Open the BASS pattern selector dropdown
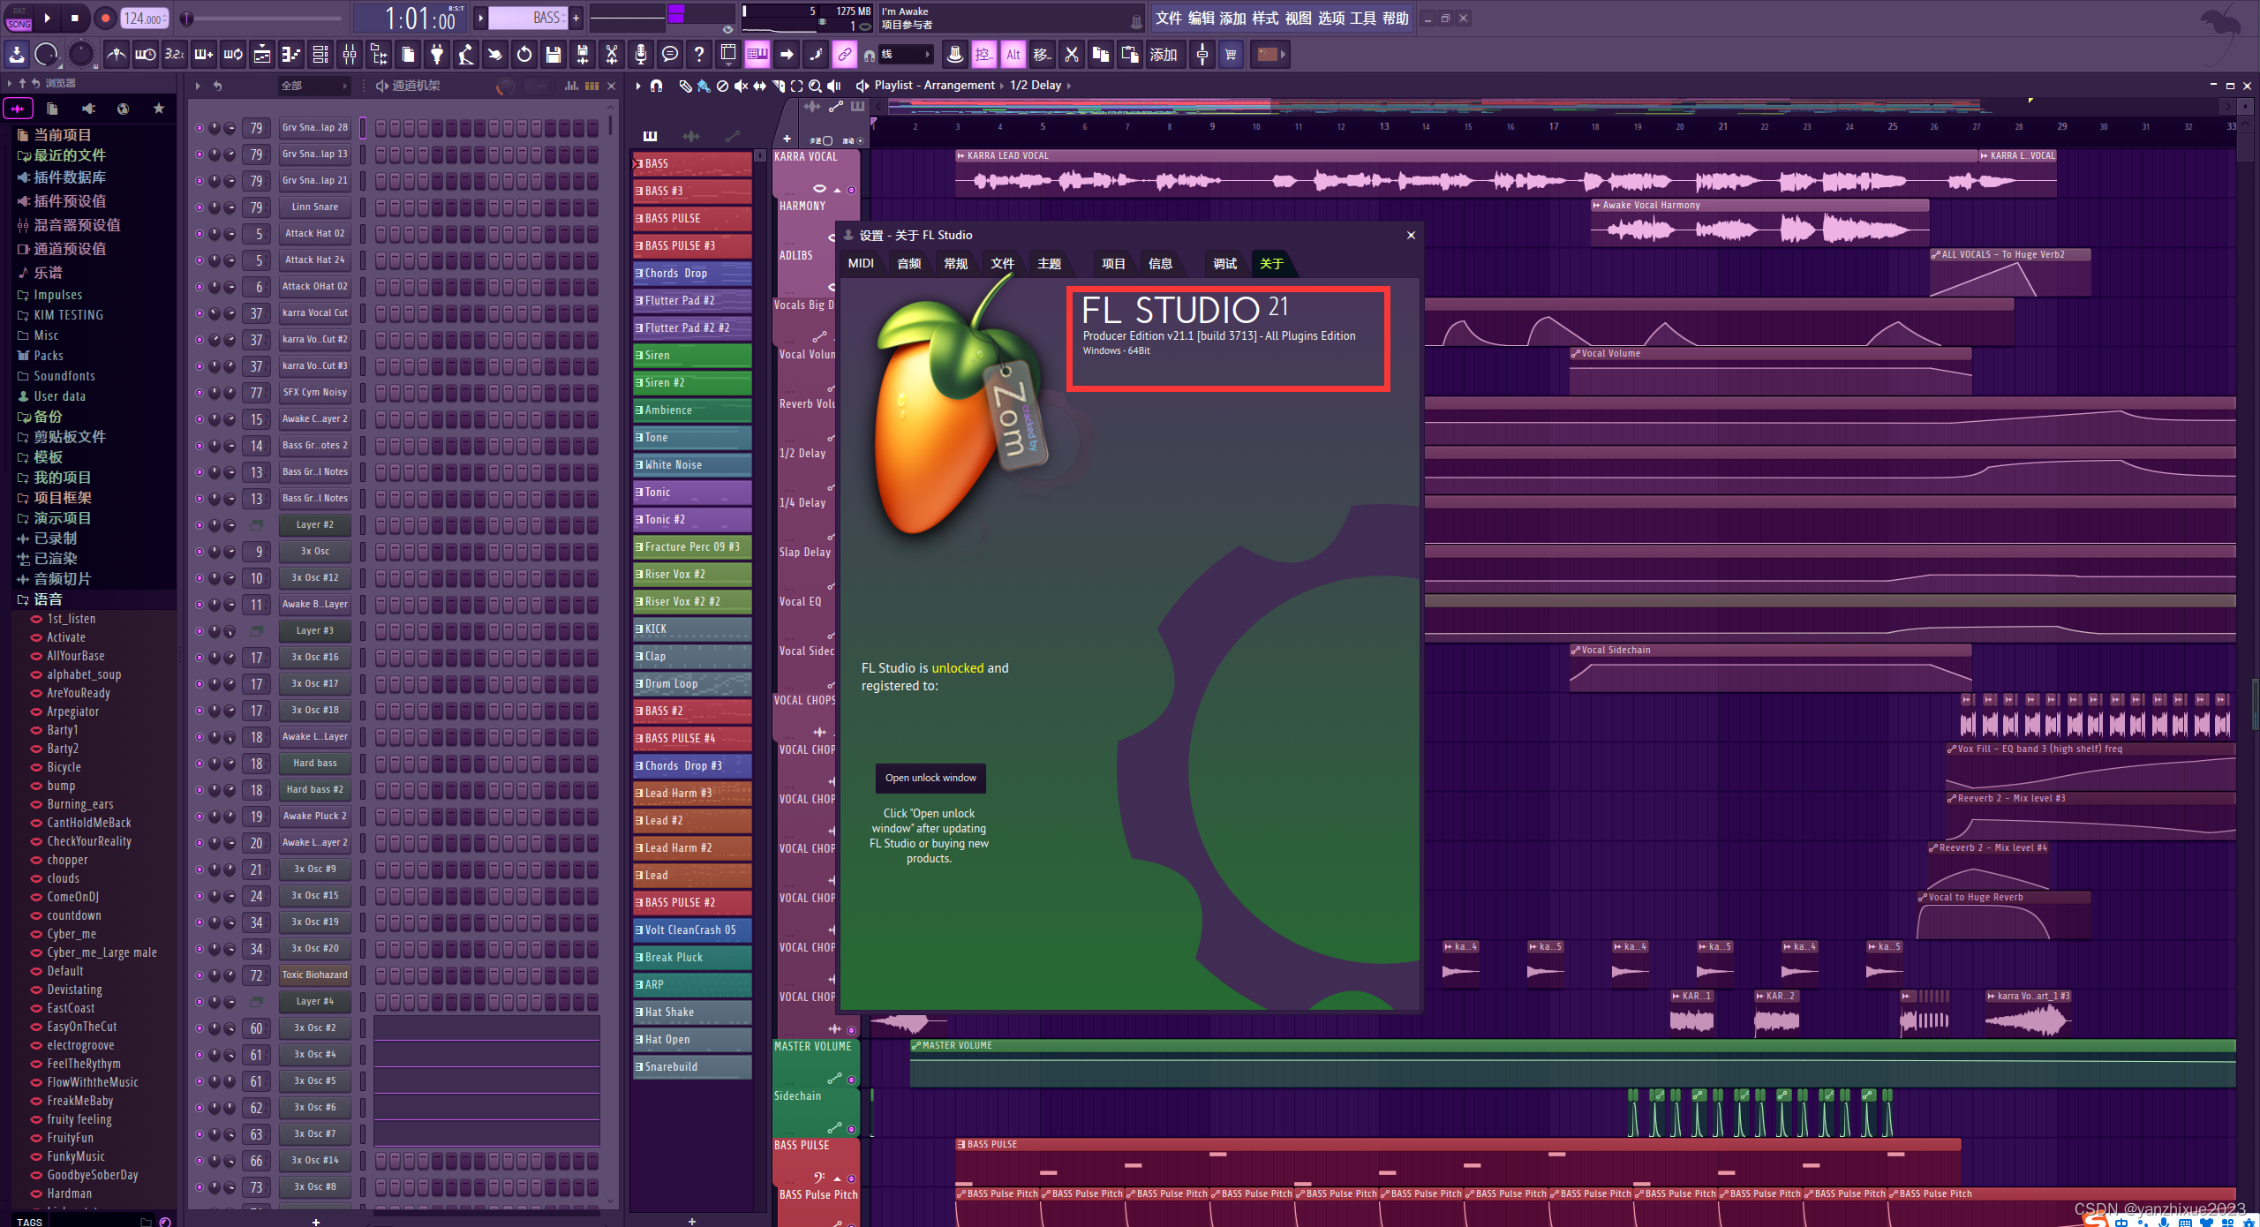This screenshot has width=2260, height=1227. pyautogui.click(x=528, y=18)
